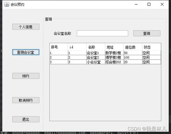Click the 查询 search button beside field
The width and height of the screenshot is (171, 134).
(x=147, y=33)
